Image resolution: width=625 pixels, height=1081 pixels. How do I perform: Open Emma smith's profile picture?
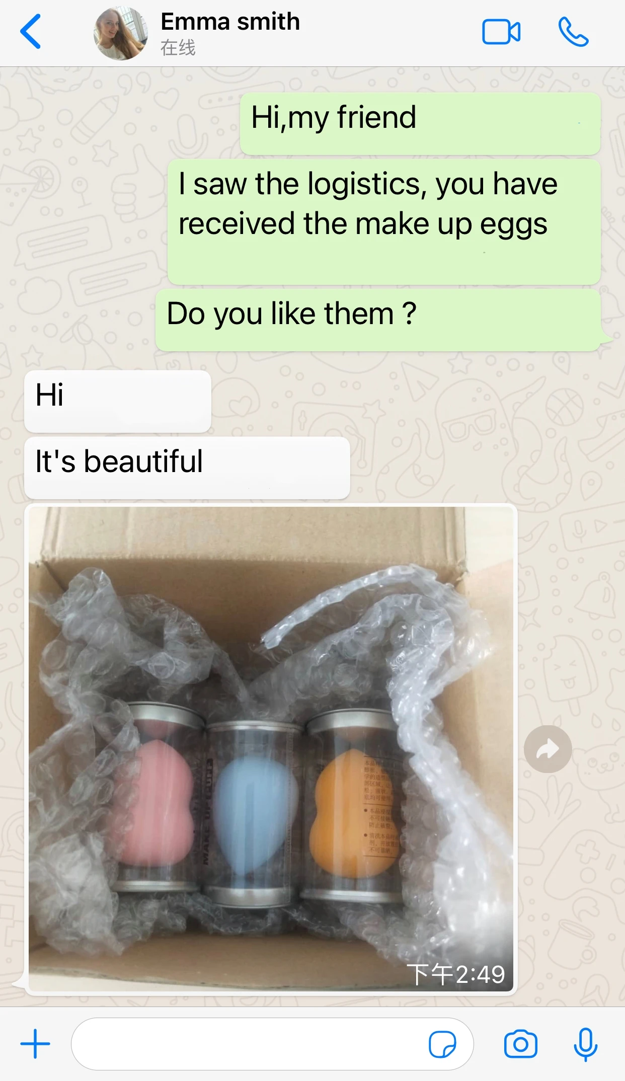click(121, 33)
